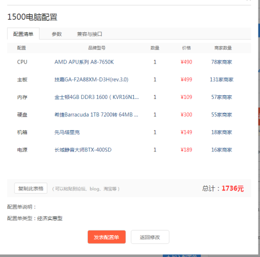Click the 配置单说明 label

coord(21,207)
